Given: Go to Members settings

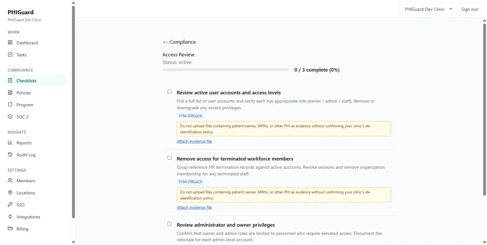Looking at the screenshot, I should pyautogui.click(x=36, y=181).
